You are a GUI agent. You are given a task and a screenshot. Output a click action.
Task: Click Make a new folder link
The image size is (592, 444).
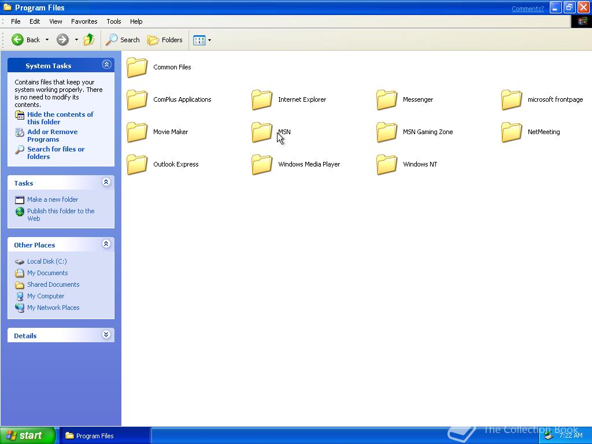click(53, 199)
